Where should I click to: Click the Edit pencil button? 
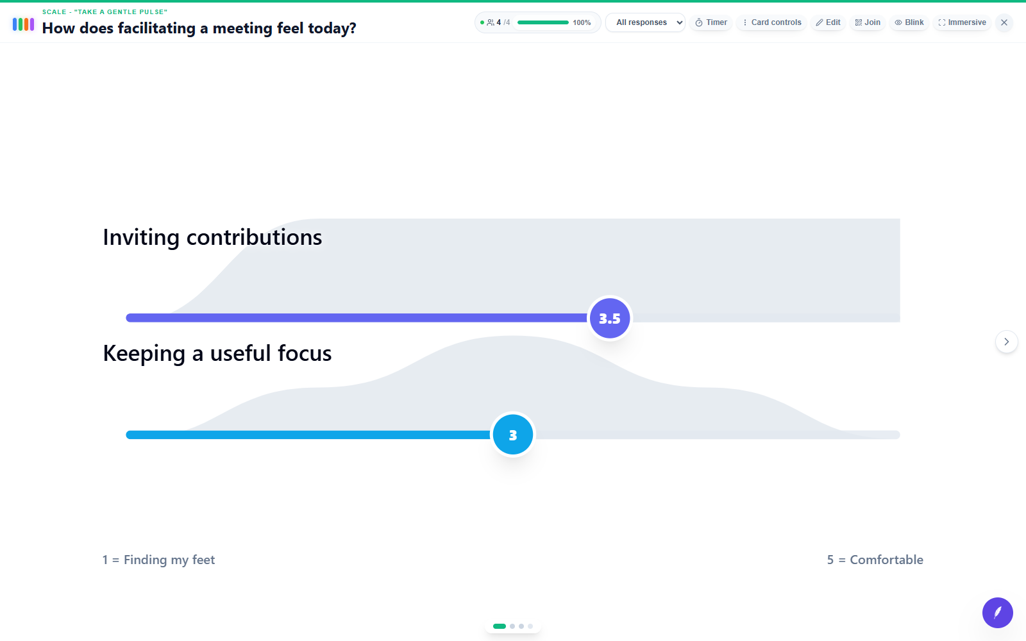828,22
